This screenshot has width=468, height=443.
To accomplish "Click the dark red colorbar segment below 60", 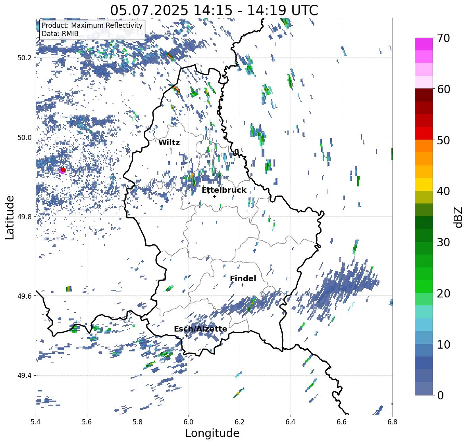I will point(424,95).
